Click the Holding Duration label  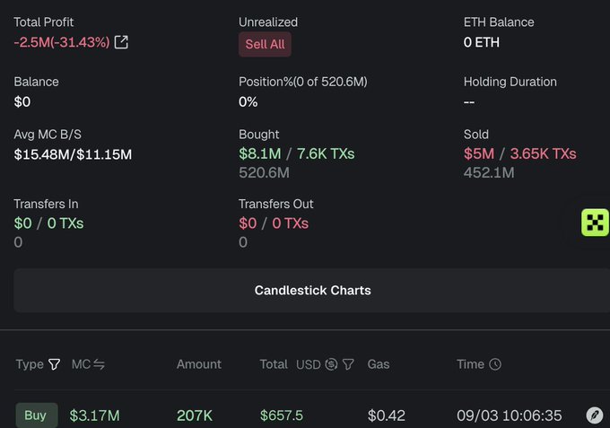(510, 82)
